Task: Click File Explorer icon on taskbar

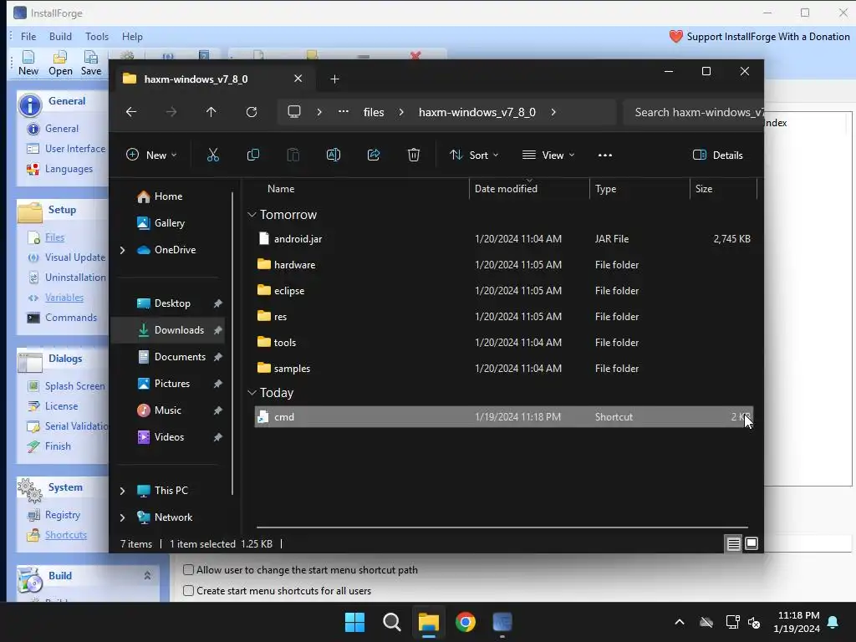Action: [429, 622]
